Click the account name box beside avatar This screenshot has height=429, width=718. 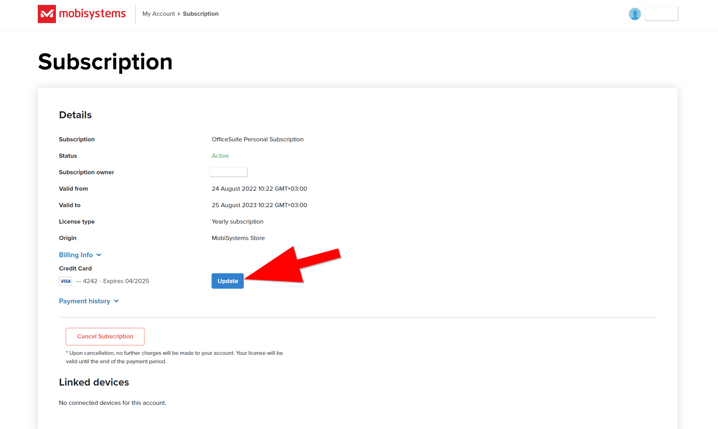click(x=661, y=14)
